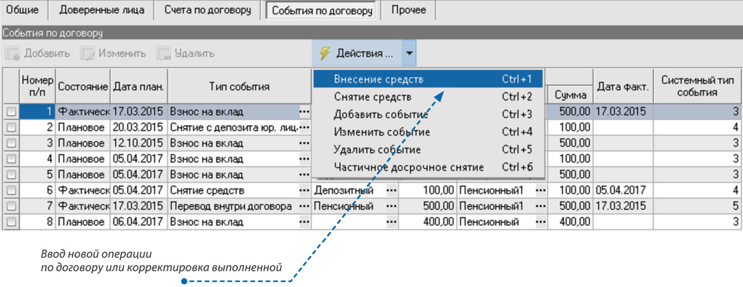Viewport: 743px width, 287px height.
Task: Click ellipsis beside Снятие средств event type
Action: click(x=304, y=191)
